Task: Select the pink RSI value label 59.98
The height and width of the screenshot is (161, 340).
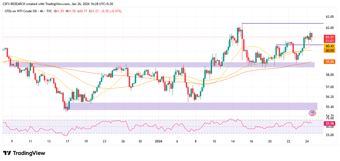Action: 330,123
